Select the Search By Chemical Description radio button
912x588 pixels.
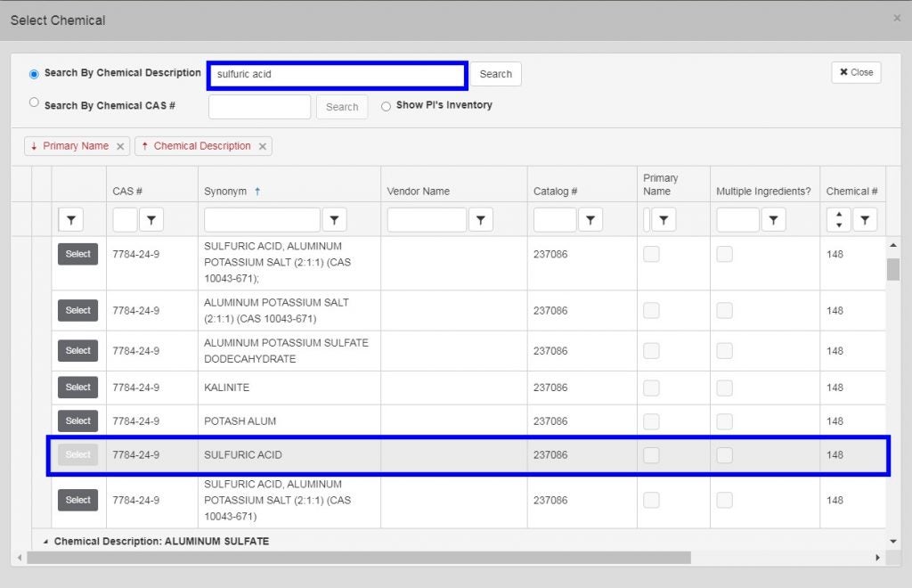[x=34, y=74]
